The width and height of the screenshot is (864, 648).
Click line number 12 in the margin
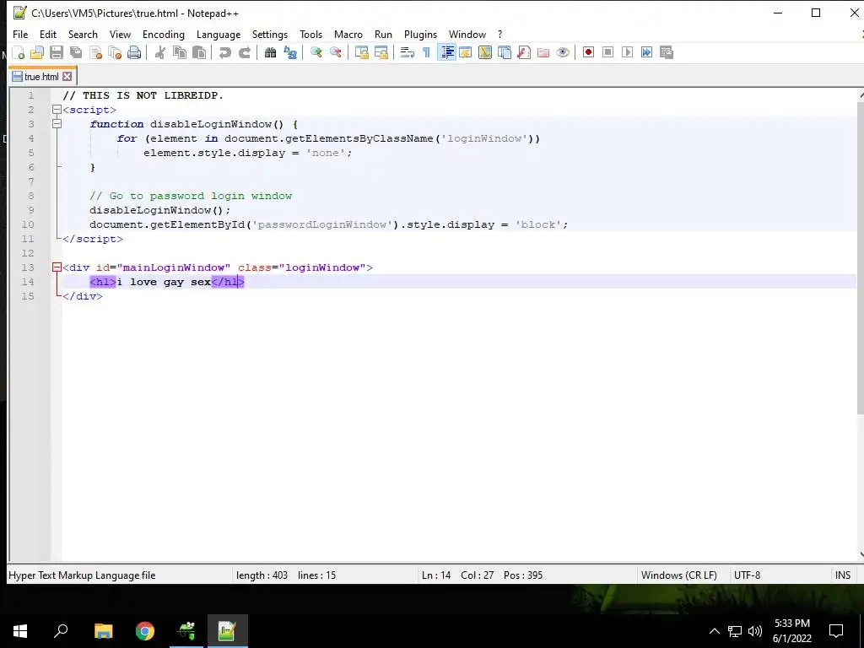[x=28, y=253]
